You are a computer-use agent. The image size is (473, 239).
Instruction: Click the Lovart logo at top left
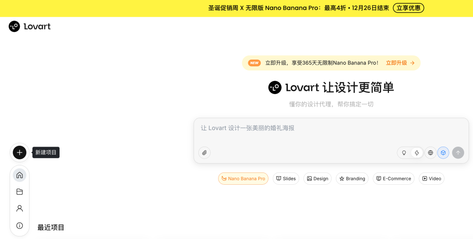coord(30,27)
